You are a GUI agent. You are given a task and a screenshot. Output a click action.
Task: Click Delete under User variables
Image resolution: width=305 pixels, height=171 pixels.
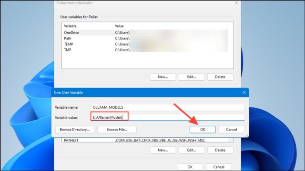point(220,77)
